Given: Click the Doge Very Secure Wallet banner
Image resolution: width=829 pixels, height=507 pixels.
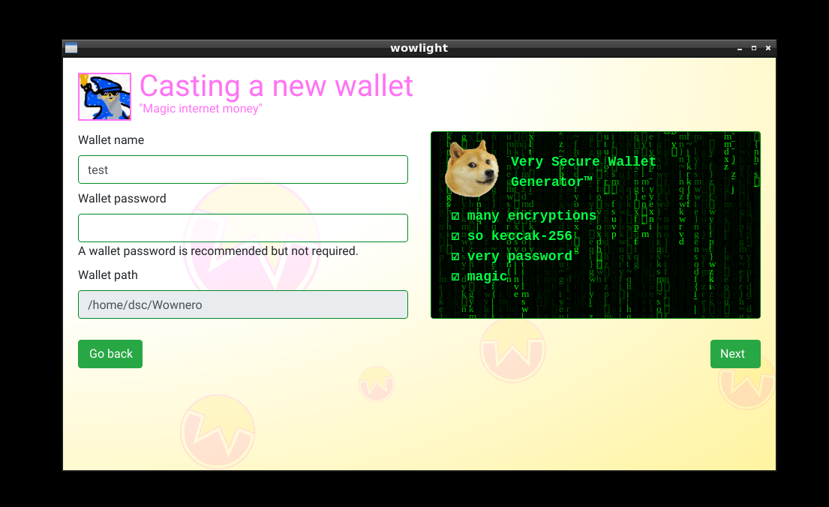Looking at the screenshot, I should (596, 225).
